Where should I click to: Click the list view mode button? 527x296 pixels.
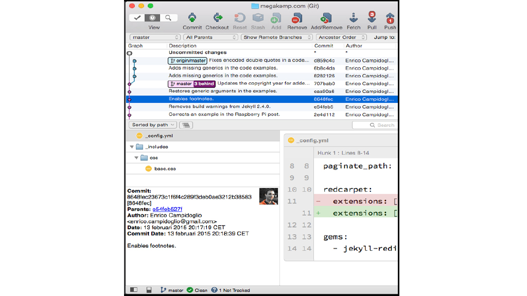click(x=186, y=125)
